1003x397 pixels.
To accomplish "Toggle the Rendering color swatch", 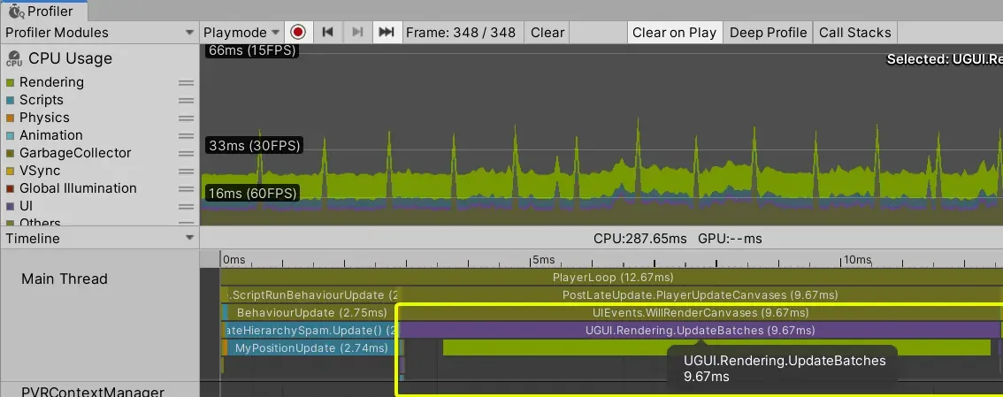I will pyautogui.click(x=10, y=82).
